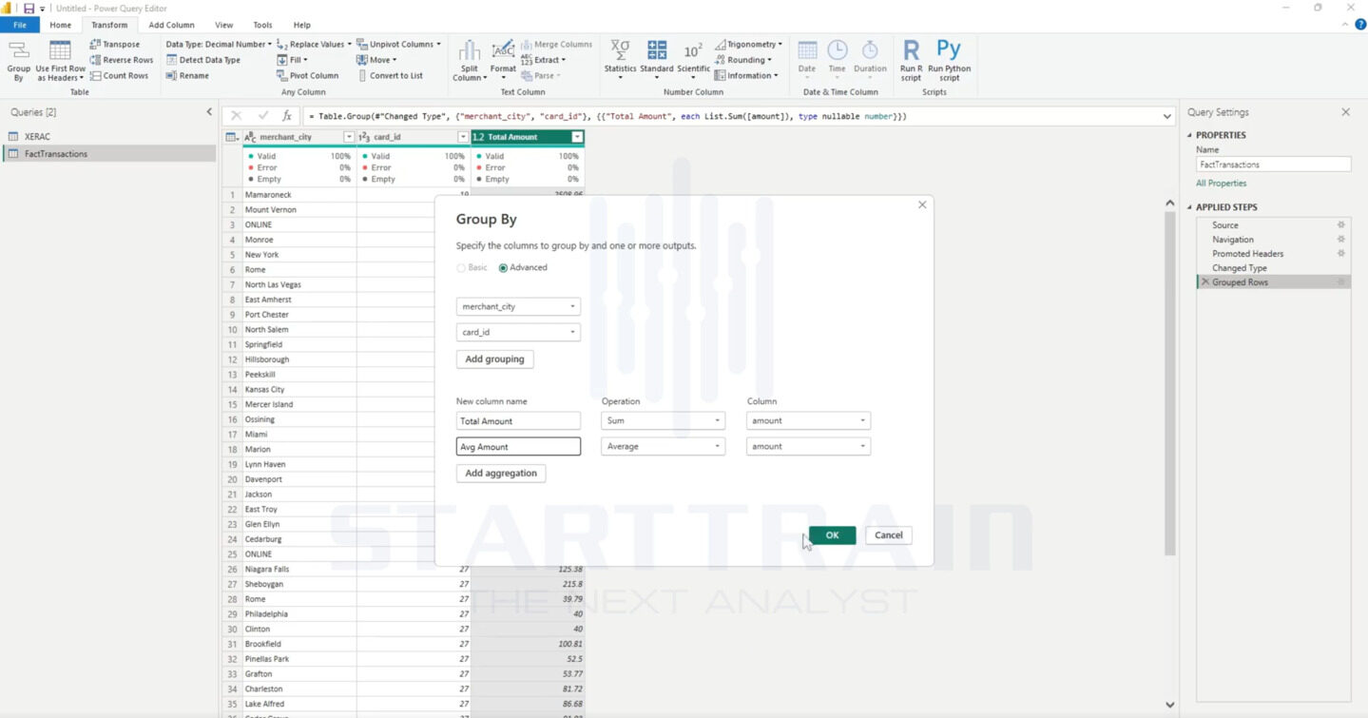Open the Data Type Decimal Number dropdown
The height and width of the screenshot is (718, 1368).
(x=219, y=44)
